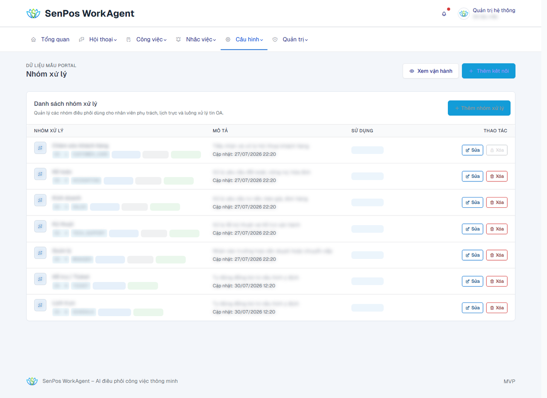The height and width of the screenshot is (398, 547).
Task: Click the group icon of the first row
Action: click(40, 148)
